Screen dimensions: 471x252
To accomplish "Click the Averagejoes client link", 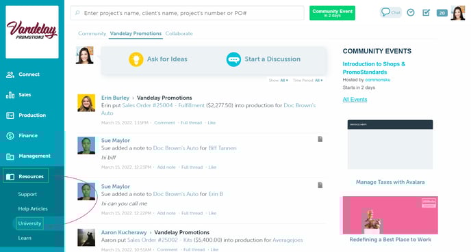I will (x=288, y=240).
